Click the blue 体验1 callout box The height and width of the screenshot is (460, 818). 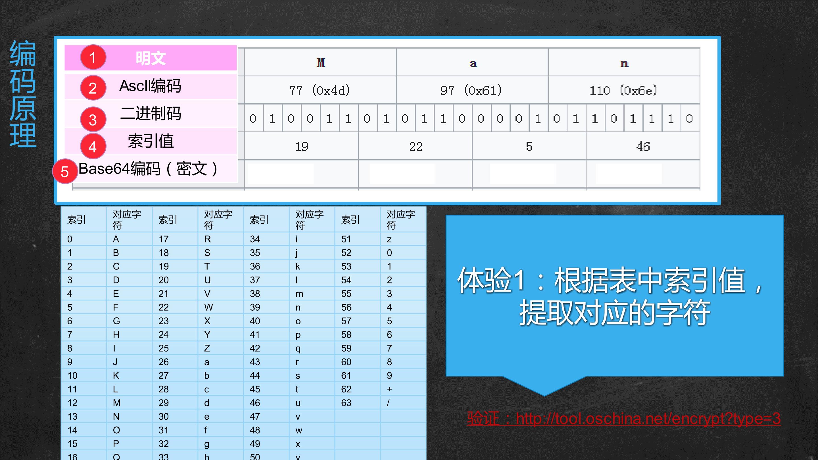click(614, 296)
